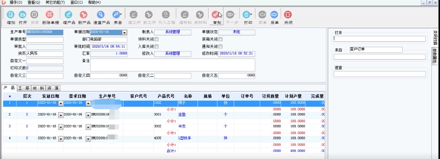Image resolution: width=440 pixels, height=159 pixels.
Task: Select the product name 椅子 cell
Action: coord(188,103)
